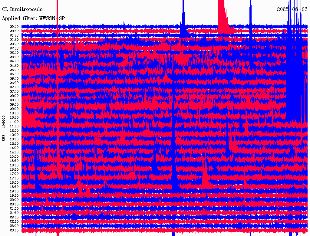This screenshot has height=236, width=310.
Task: Click the 14:30 time label
Action: pyautogui.click(x=14, y=152)
